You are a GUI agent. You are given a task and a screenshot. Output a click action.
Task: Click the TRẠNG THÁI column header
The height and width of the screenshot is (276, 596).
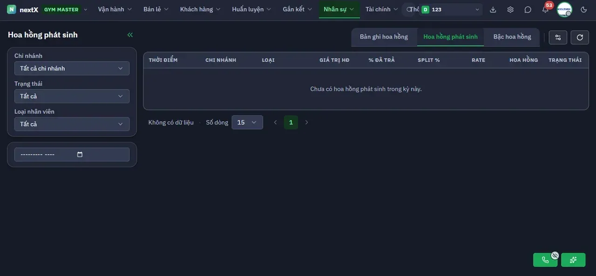pyautogui.click(x=565, y=60)
